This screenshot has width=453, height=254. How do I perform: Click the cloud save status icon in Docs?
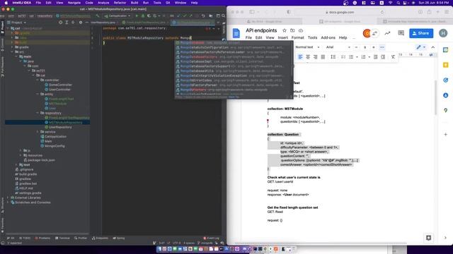pos(301,30)
